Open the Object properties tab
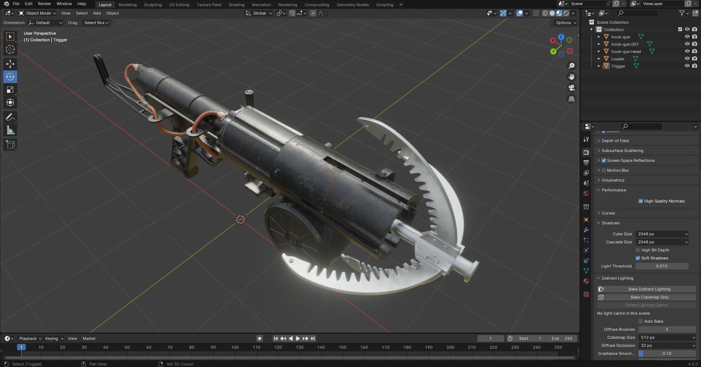The height and width of the screenshot is (367, 701). pyautogui.click(x=586, y=220)
